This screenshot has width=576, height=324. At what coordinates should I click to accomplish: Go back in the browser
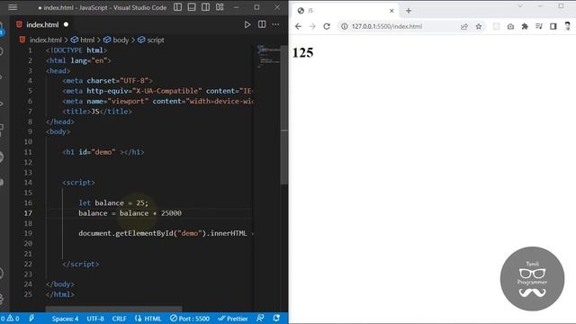[298, 26]
